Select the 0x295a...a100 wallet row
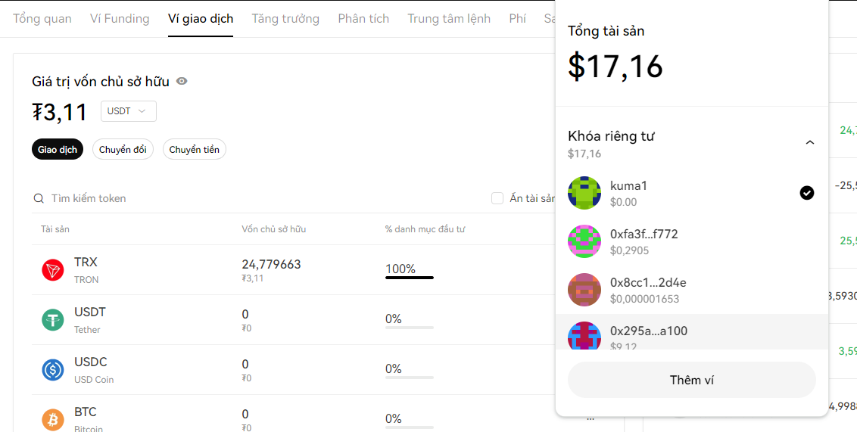This screenshot has height=432, width=857. click(691, 333)
